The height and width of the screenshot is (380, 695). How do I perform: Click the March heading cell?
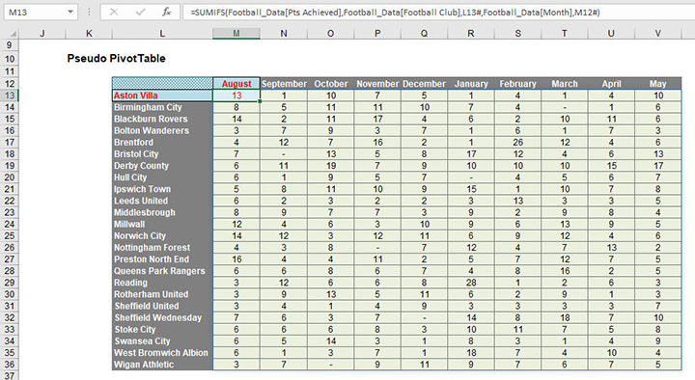565,83
